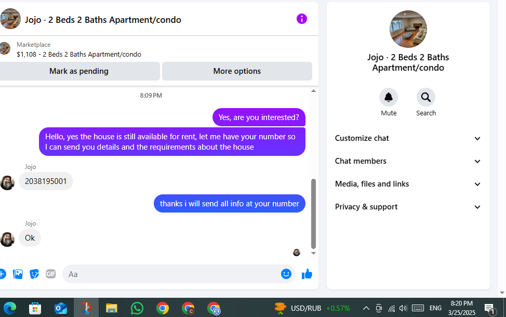
Task: Open the Marketplace listing $1,108 link
Action: [79, 54]
